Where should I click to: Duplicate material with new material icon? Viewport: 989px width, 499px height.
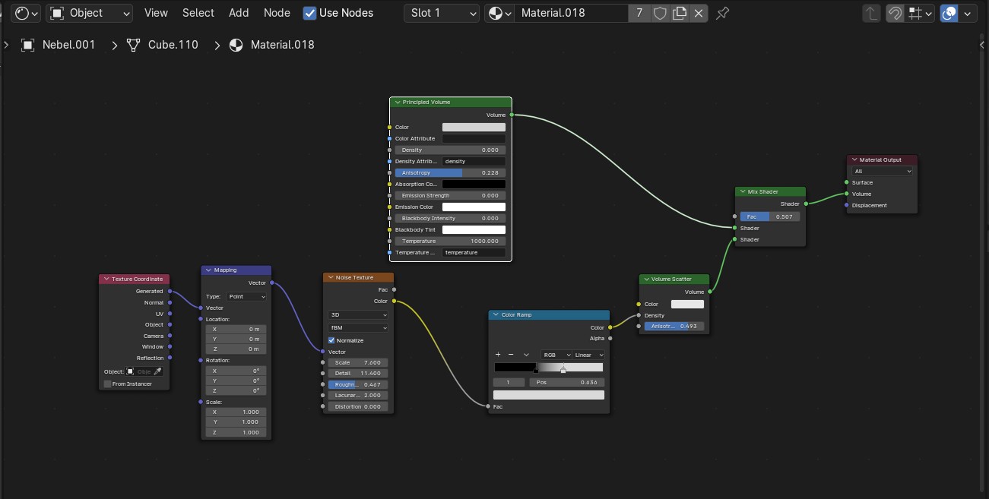pos(680,13)
